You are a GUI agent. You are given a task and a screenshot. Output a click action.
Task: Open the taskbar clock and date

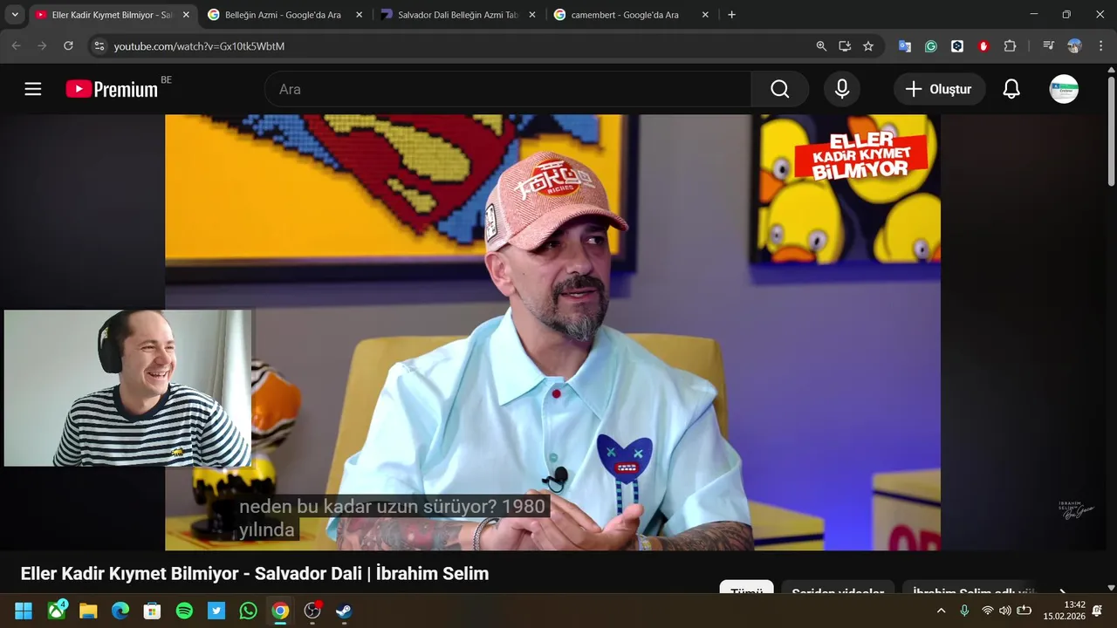click(x=1064, y=611)
